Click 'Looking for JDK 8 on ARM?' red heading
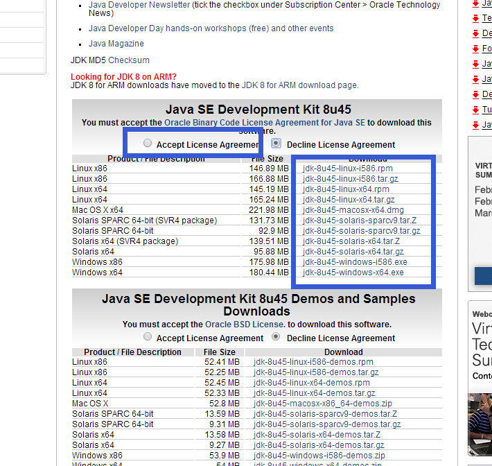Screen dimensions: 492x466 tap(123, 76)
